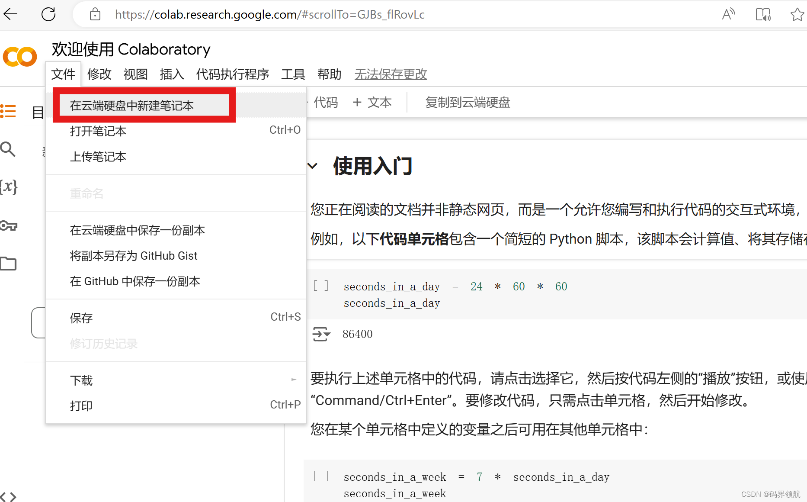Image resolution: width=807 pixels, height=502 pixels.
Task: Open immersive reader icon in address bar
Action: (x=763, y=14)
